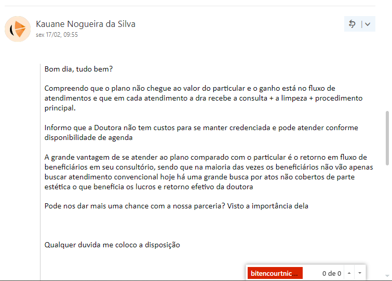The width and height of the screenshot is (392, 281).
Task: Click the message date sex 17/02, 09:55
Action: click(57, 35)
